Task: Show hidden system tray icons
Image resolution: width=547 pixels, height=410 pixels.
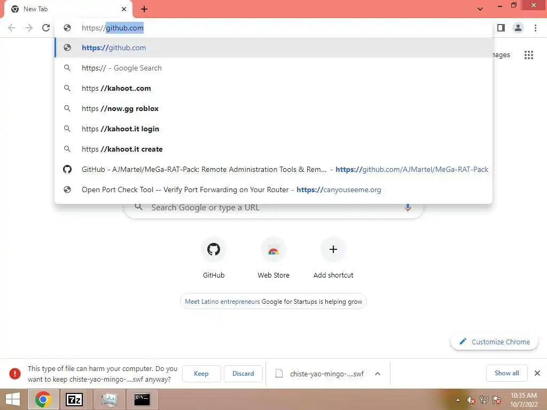Action: 458,400
